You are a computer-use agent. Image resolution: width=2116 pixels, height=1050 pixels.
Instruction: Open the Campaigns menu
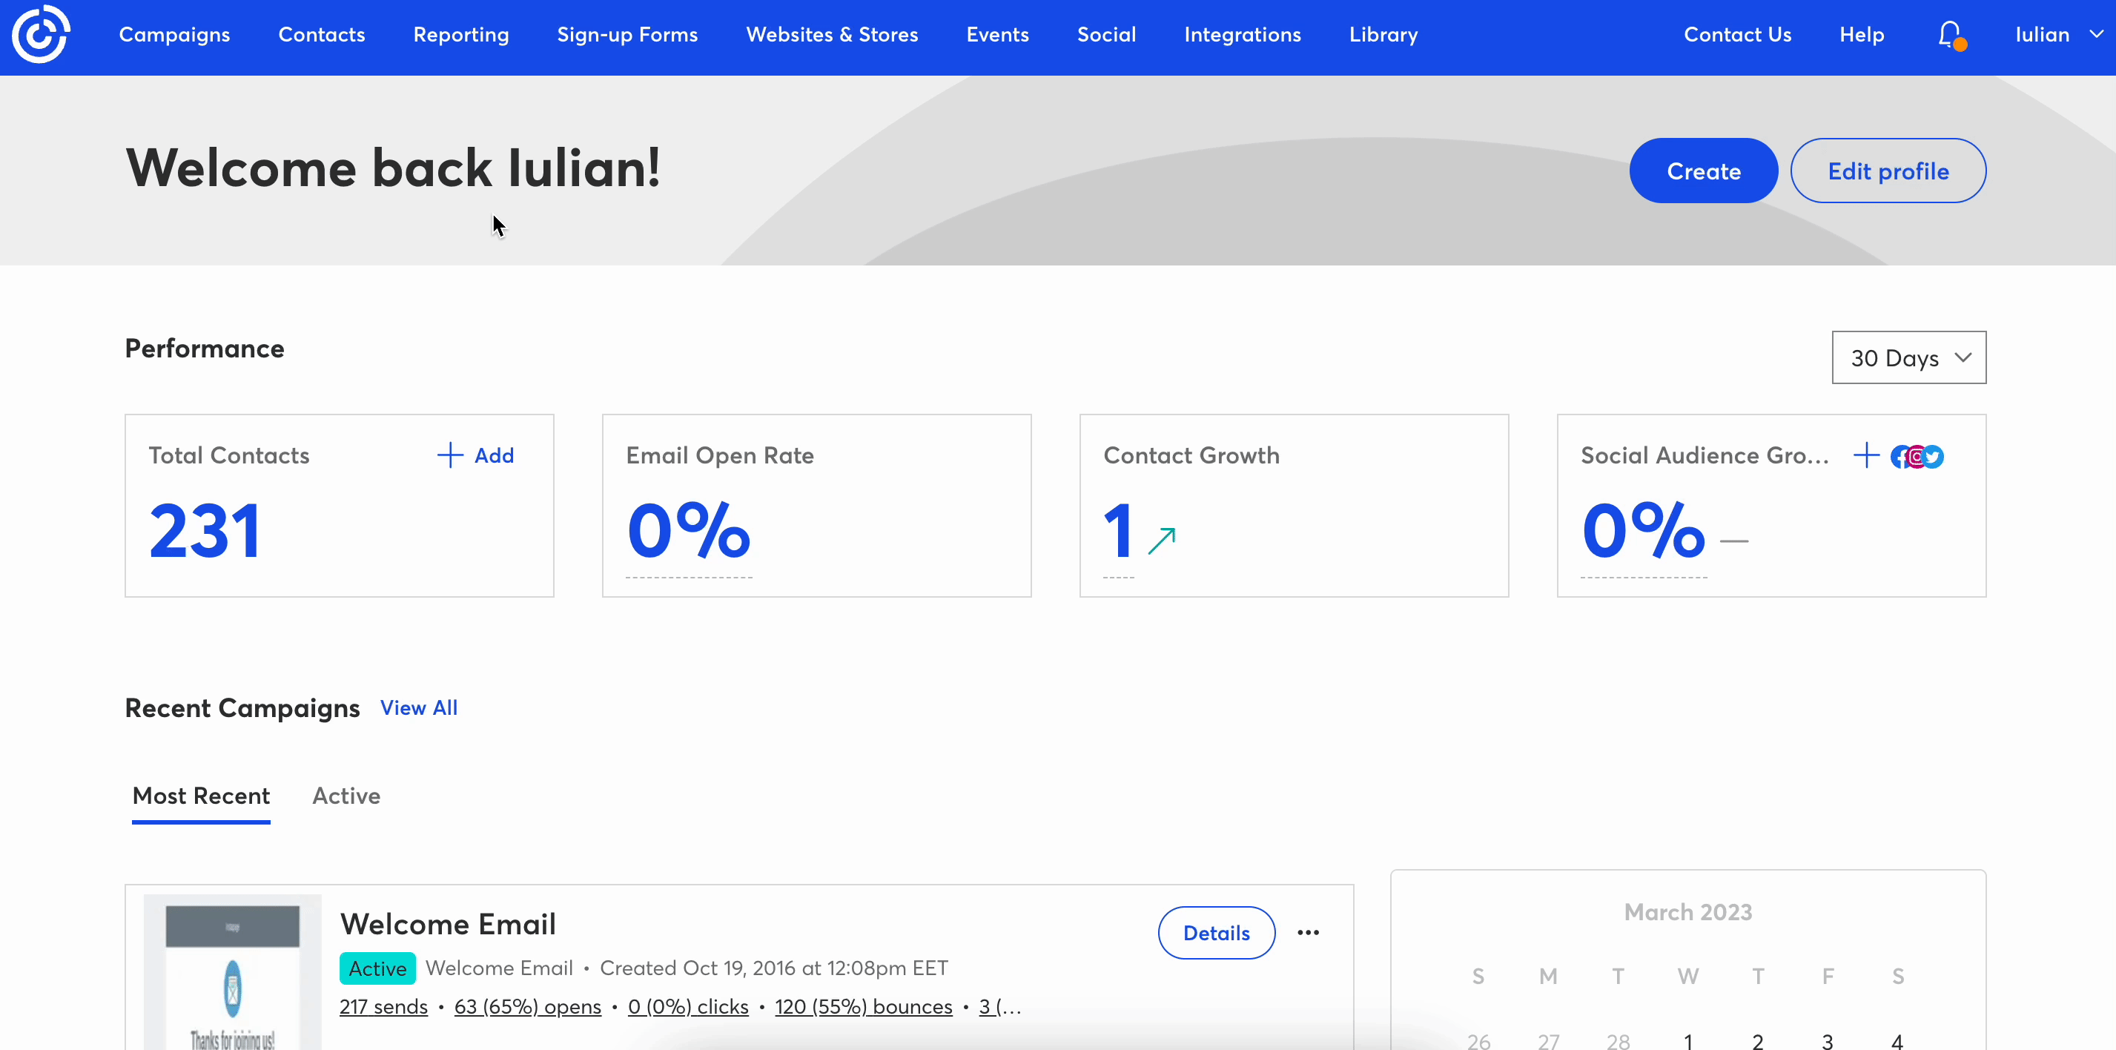tap(174, 35)
